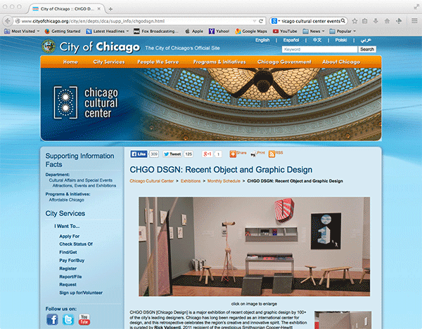Open search engine selector in search box
This screenshot has height=329, width=422.
[x=276, y=21]
